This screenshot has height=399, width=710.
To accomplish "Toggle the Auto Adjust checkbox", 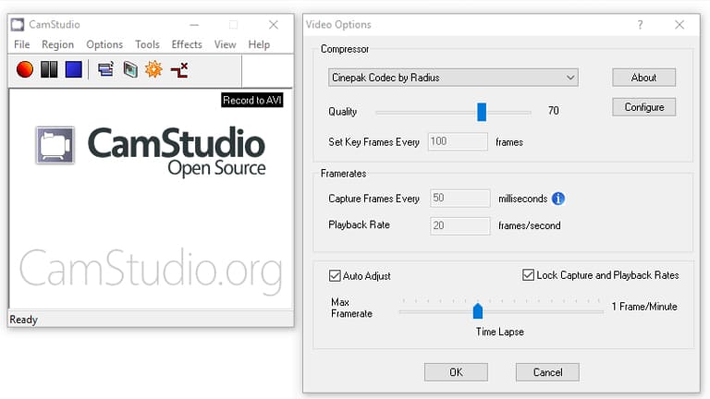I will [x=335, y=275].
